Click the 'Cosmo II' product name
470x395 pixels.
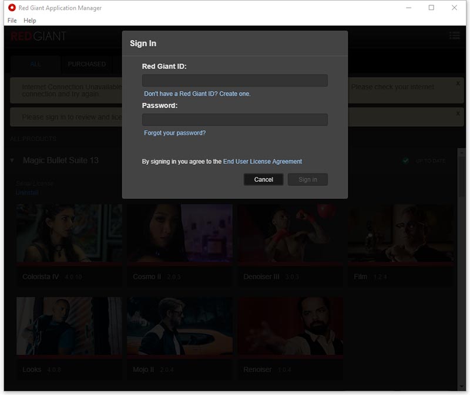pos(147,276)
